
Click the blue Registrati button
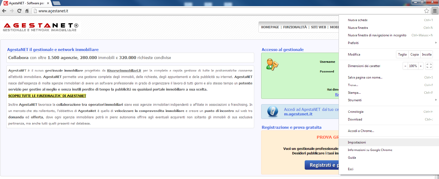[x=322, y=165]
